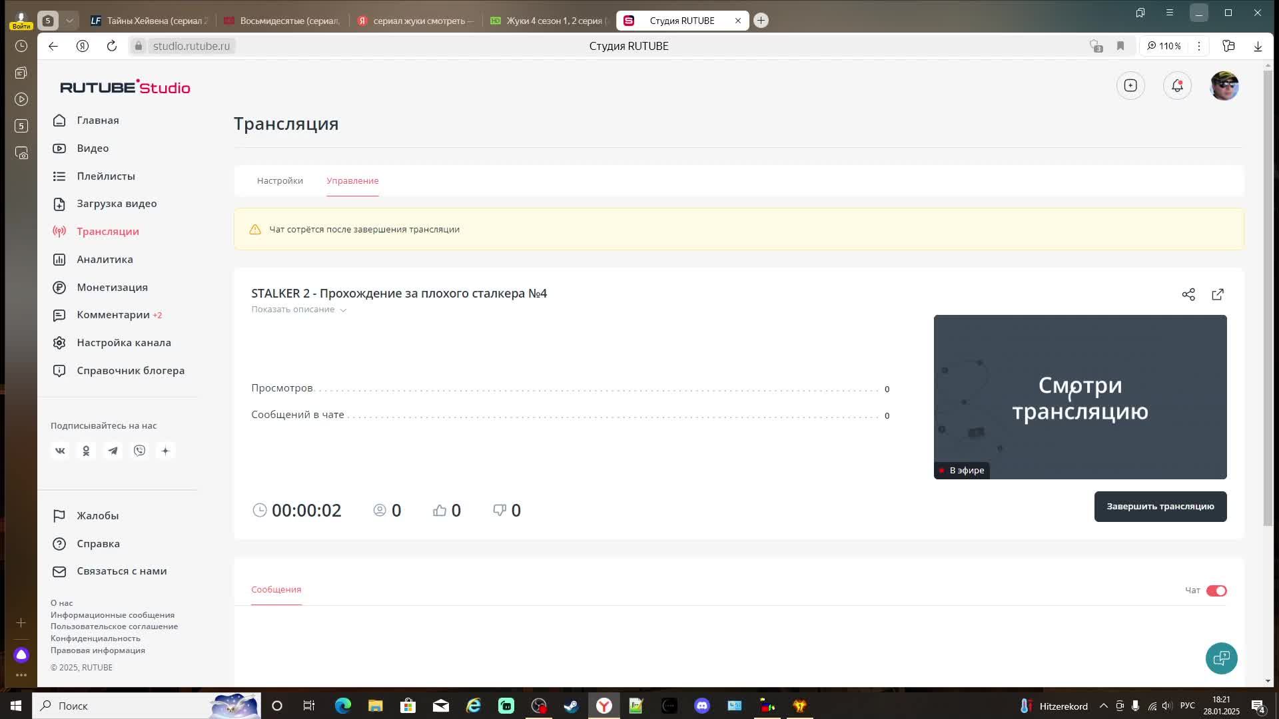
Task: Open the stream in a new window icon
Action: tap(1218, 294)
